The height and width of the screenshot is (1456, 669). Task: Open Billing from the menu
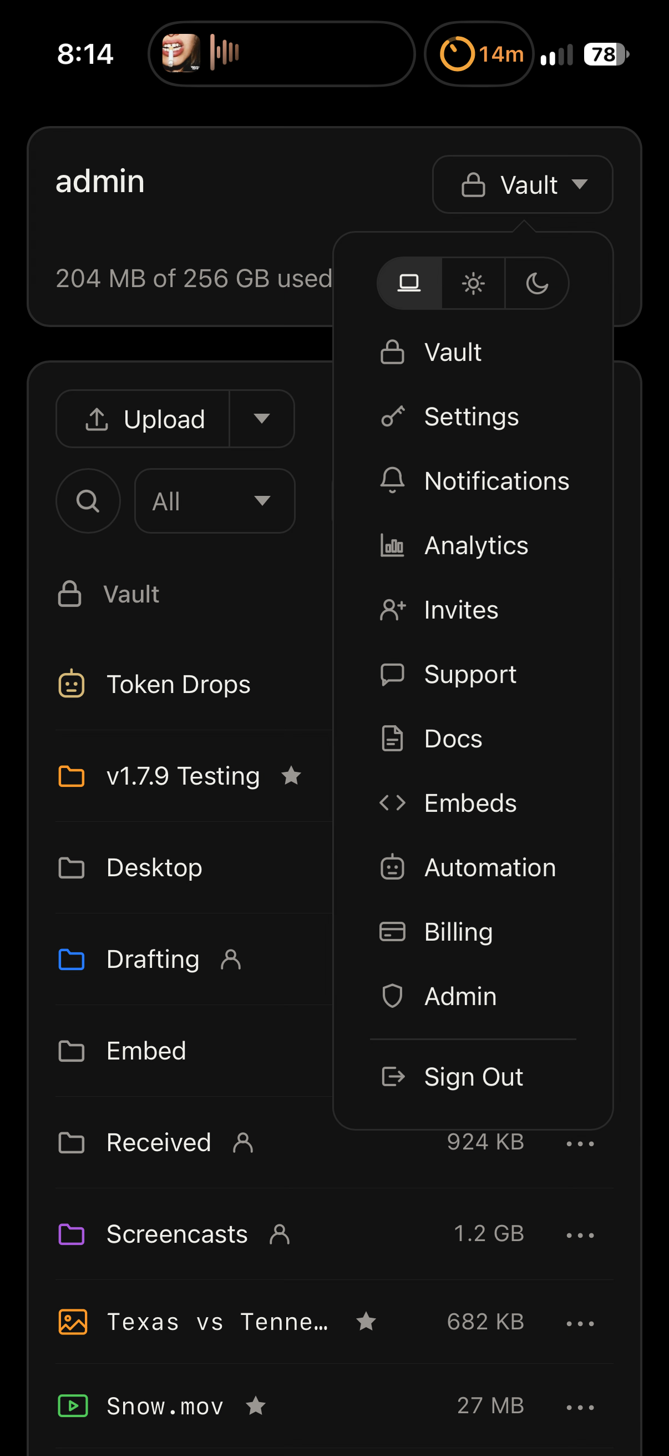coord(473,932)
